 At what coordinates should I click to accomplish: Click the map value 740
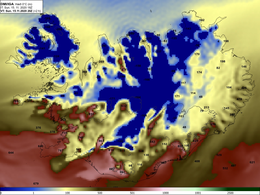[81, 138]
